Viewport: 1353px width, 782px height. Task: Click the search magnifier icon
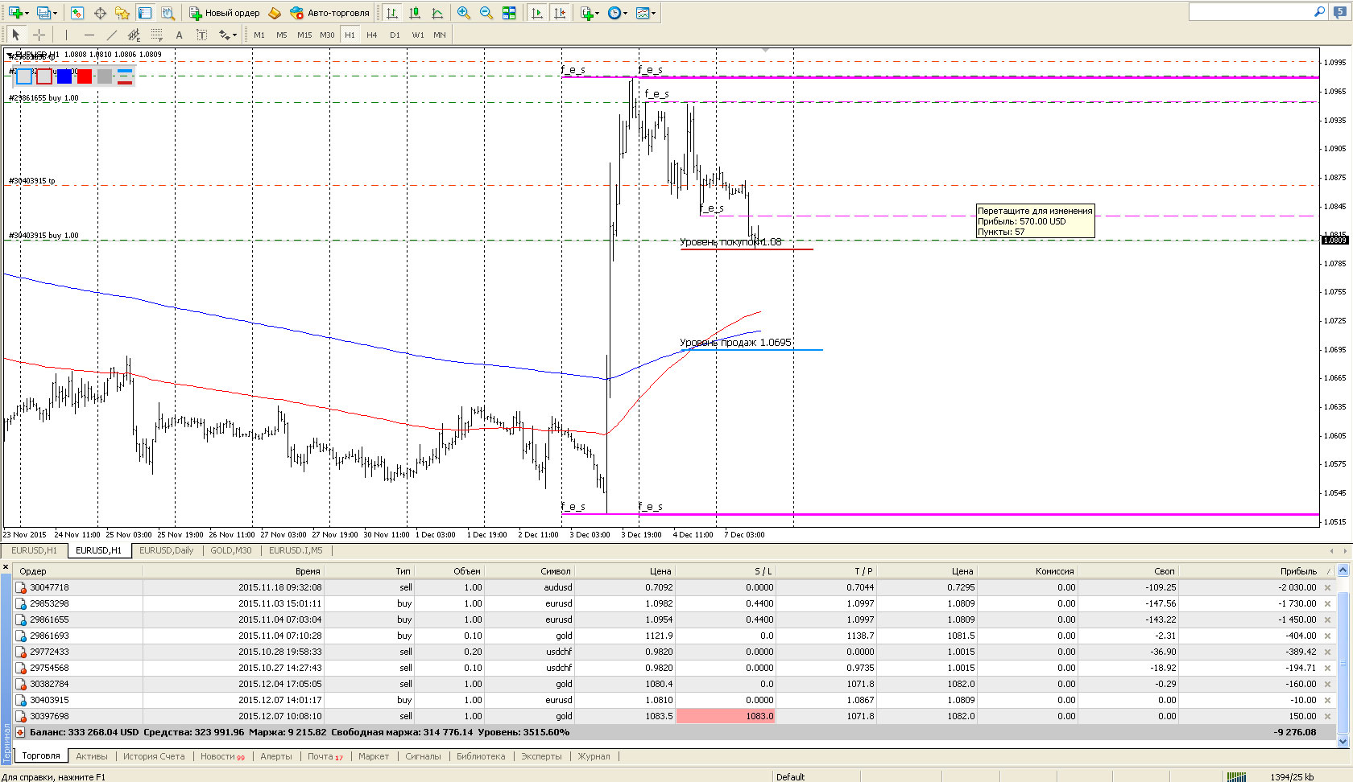coord(1319,11)
